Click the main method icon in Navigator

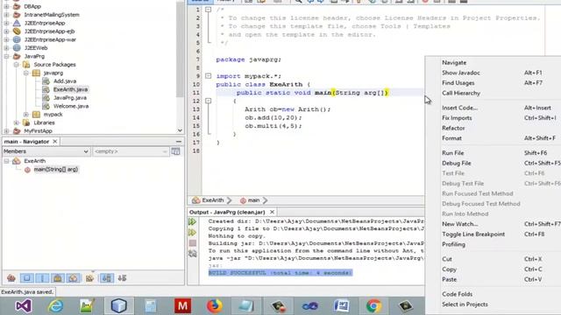tap(27, 170)
